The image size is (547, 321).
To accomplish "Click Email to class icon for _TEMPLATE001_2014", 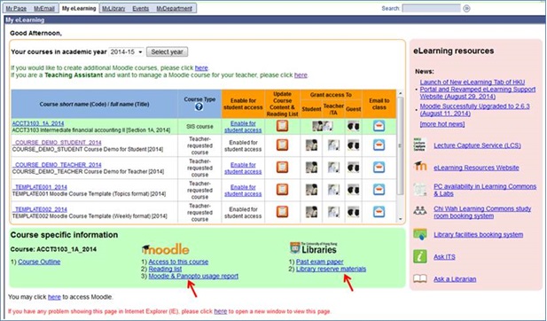I will click(379, 190).
